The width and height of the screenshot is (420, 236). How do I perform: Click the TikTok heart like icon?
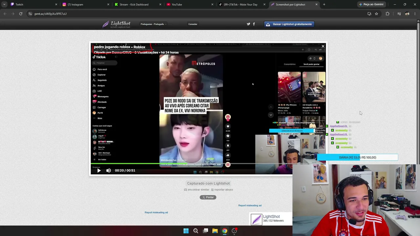pyautogui.click(x=228, y=126)
